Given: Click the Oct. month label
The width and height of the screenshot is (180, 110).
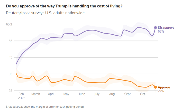Looking at the screenshot, I should pos(143,94).
